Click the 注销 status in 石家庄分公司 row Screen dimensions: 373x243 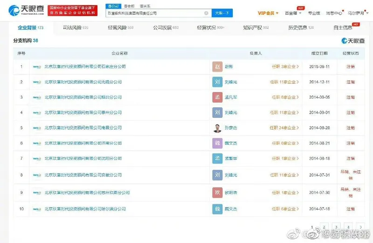coord(351,67)
